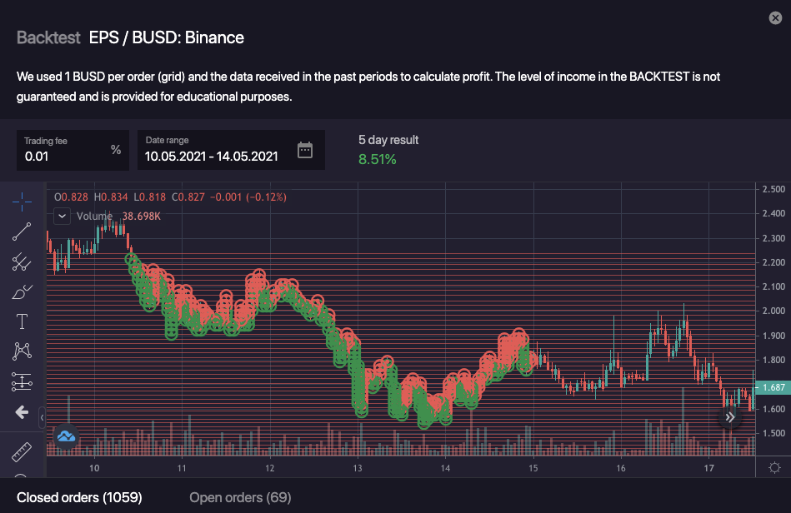This screenshot has height=513, width=791.
Task: Select the trend line drawing tool
Action: pos(22,232)
